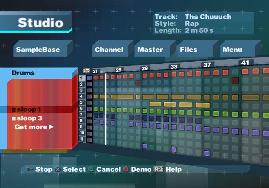Image resolution: width=269 pixels, height=188 pixels.
Task: Expand Get more samples arrow
Action: click(51, 127)
